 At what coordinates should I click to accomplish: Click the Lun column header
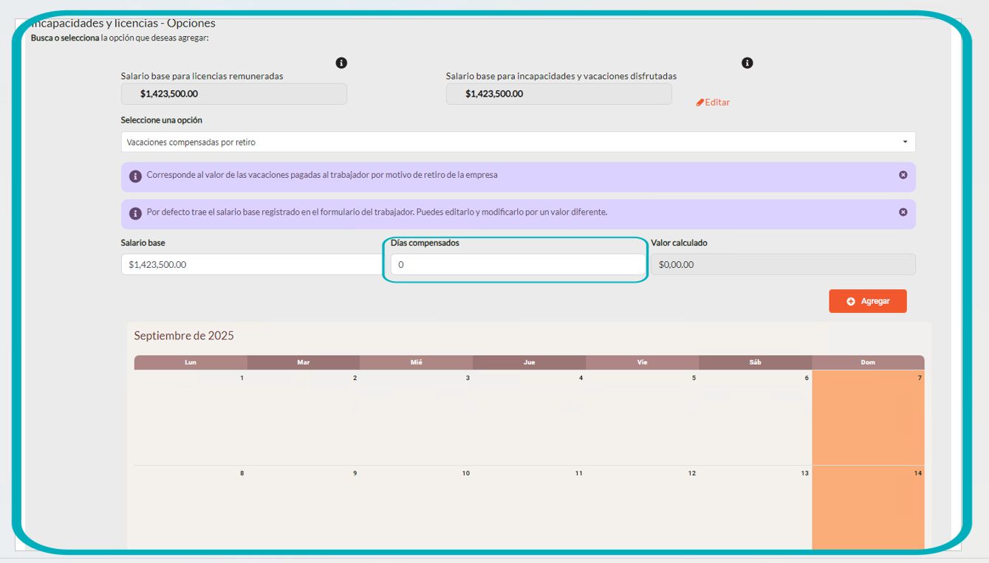pos(191,362)
